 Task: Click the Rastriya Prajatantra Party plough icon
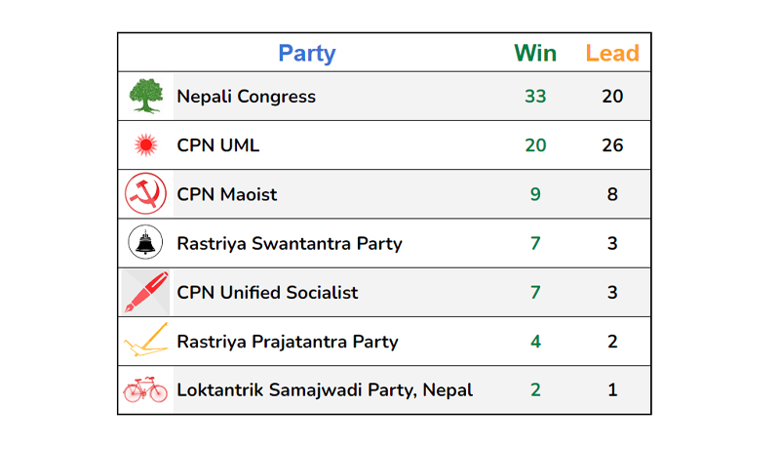click(x=146, y=340)
